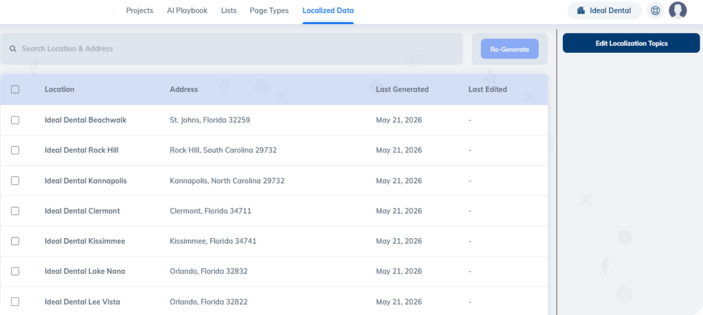Click the building icon beside Ideal Dental
Viewport: 703px width, 315px height.
click(x=581, y=11)
